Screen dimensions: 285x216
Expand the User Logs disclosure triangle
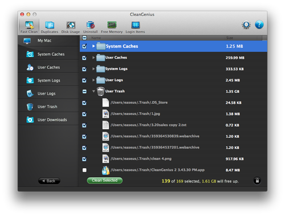coord(93,80)
